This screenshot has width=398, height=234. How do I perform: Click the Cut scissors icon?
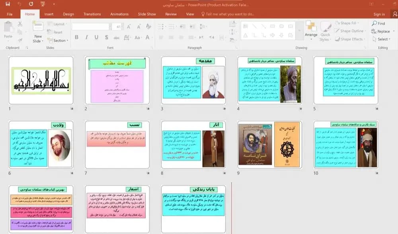[x=20, y=24]
